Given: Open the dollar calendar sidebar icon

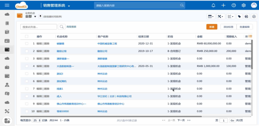Looking at the screenshot, I should [x=7, y=32].
